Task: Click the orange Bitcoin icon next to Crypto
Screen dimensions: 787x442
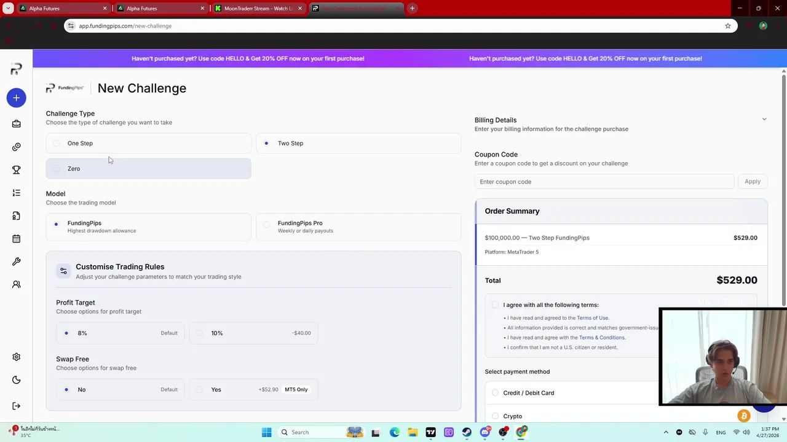Action: click(x=743, y=416)
